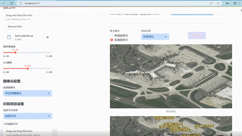Click Browse files for the pt model
This screenshot has height=136, width=242.
pos(15,26)
